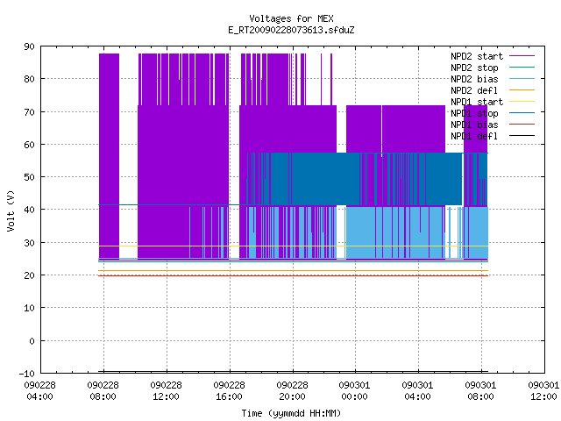561x421 pixels.
Task: Click the y-axis tick label 60
Action: (x=29, y=145)
